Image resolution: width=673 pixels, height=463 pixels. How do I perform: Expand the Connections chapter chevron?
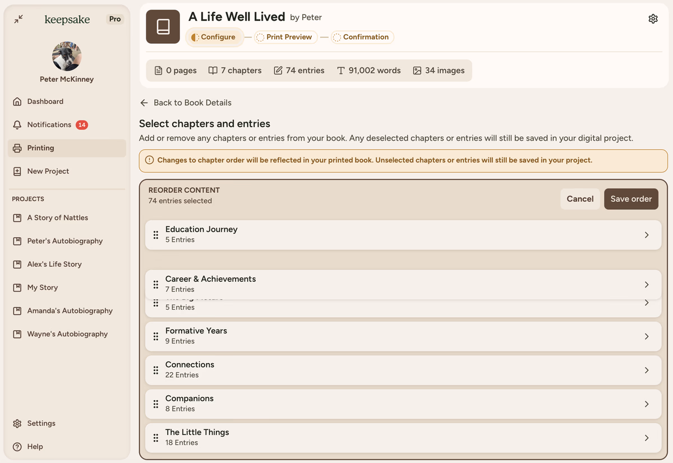[x=646, y=370]
